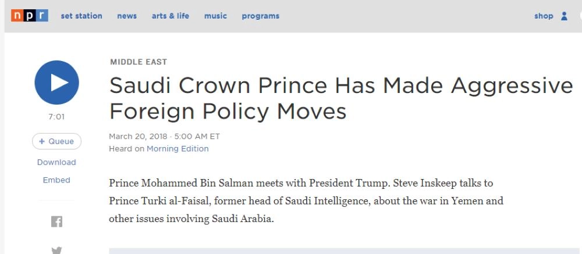The height and width of the screenshot is (254, 582).
Task: Follow the Morning Edition link
Action: 178,149
